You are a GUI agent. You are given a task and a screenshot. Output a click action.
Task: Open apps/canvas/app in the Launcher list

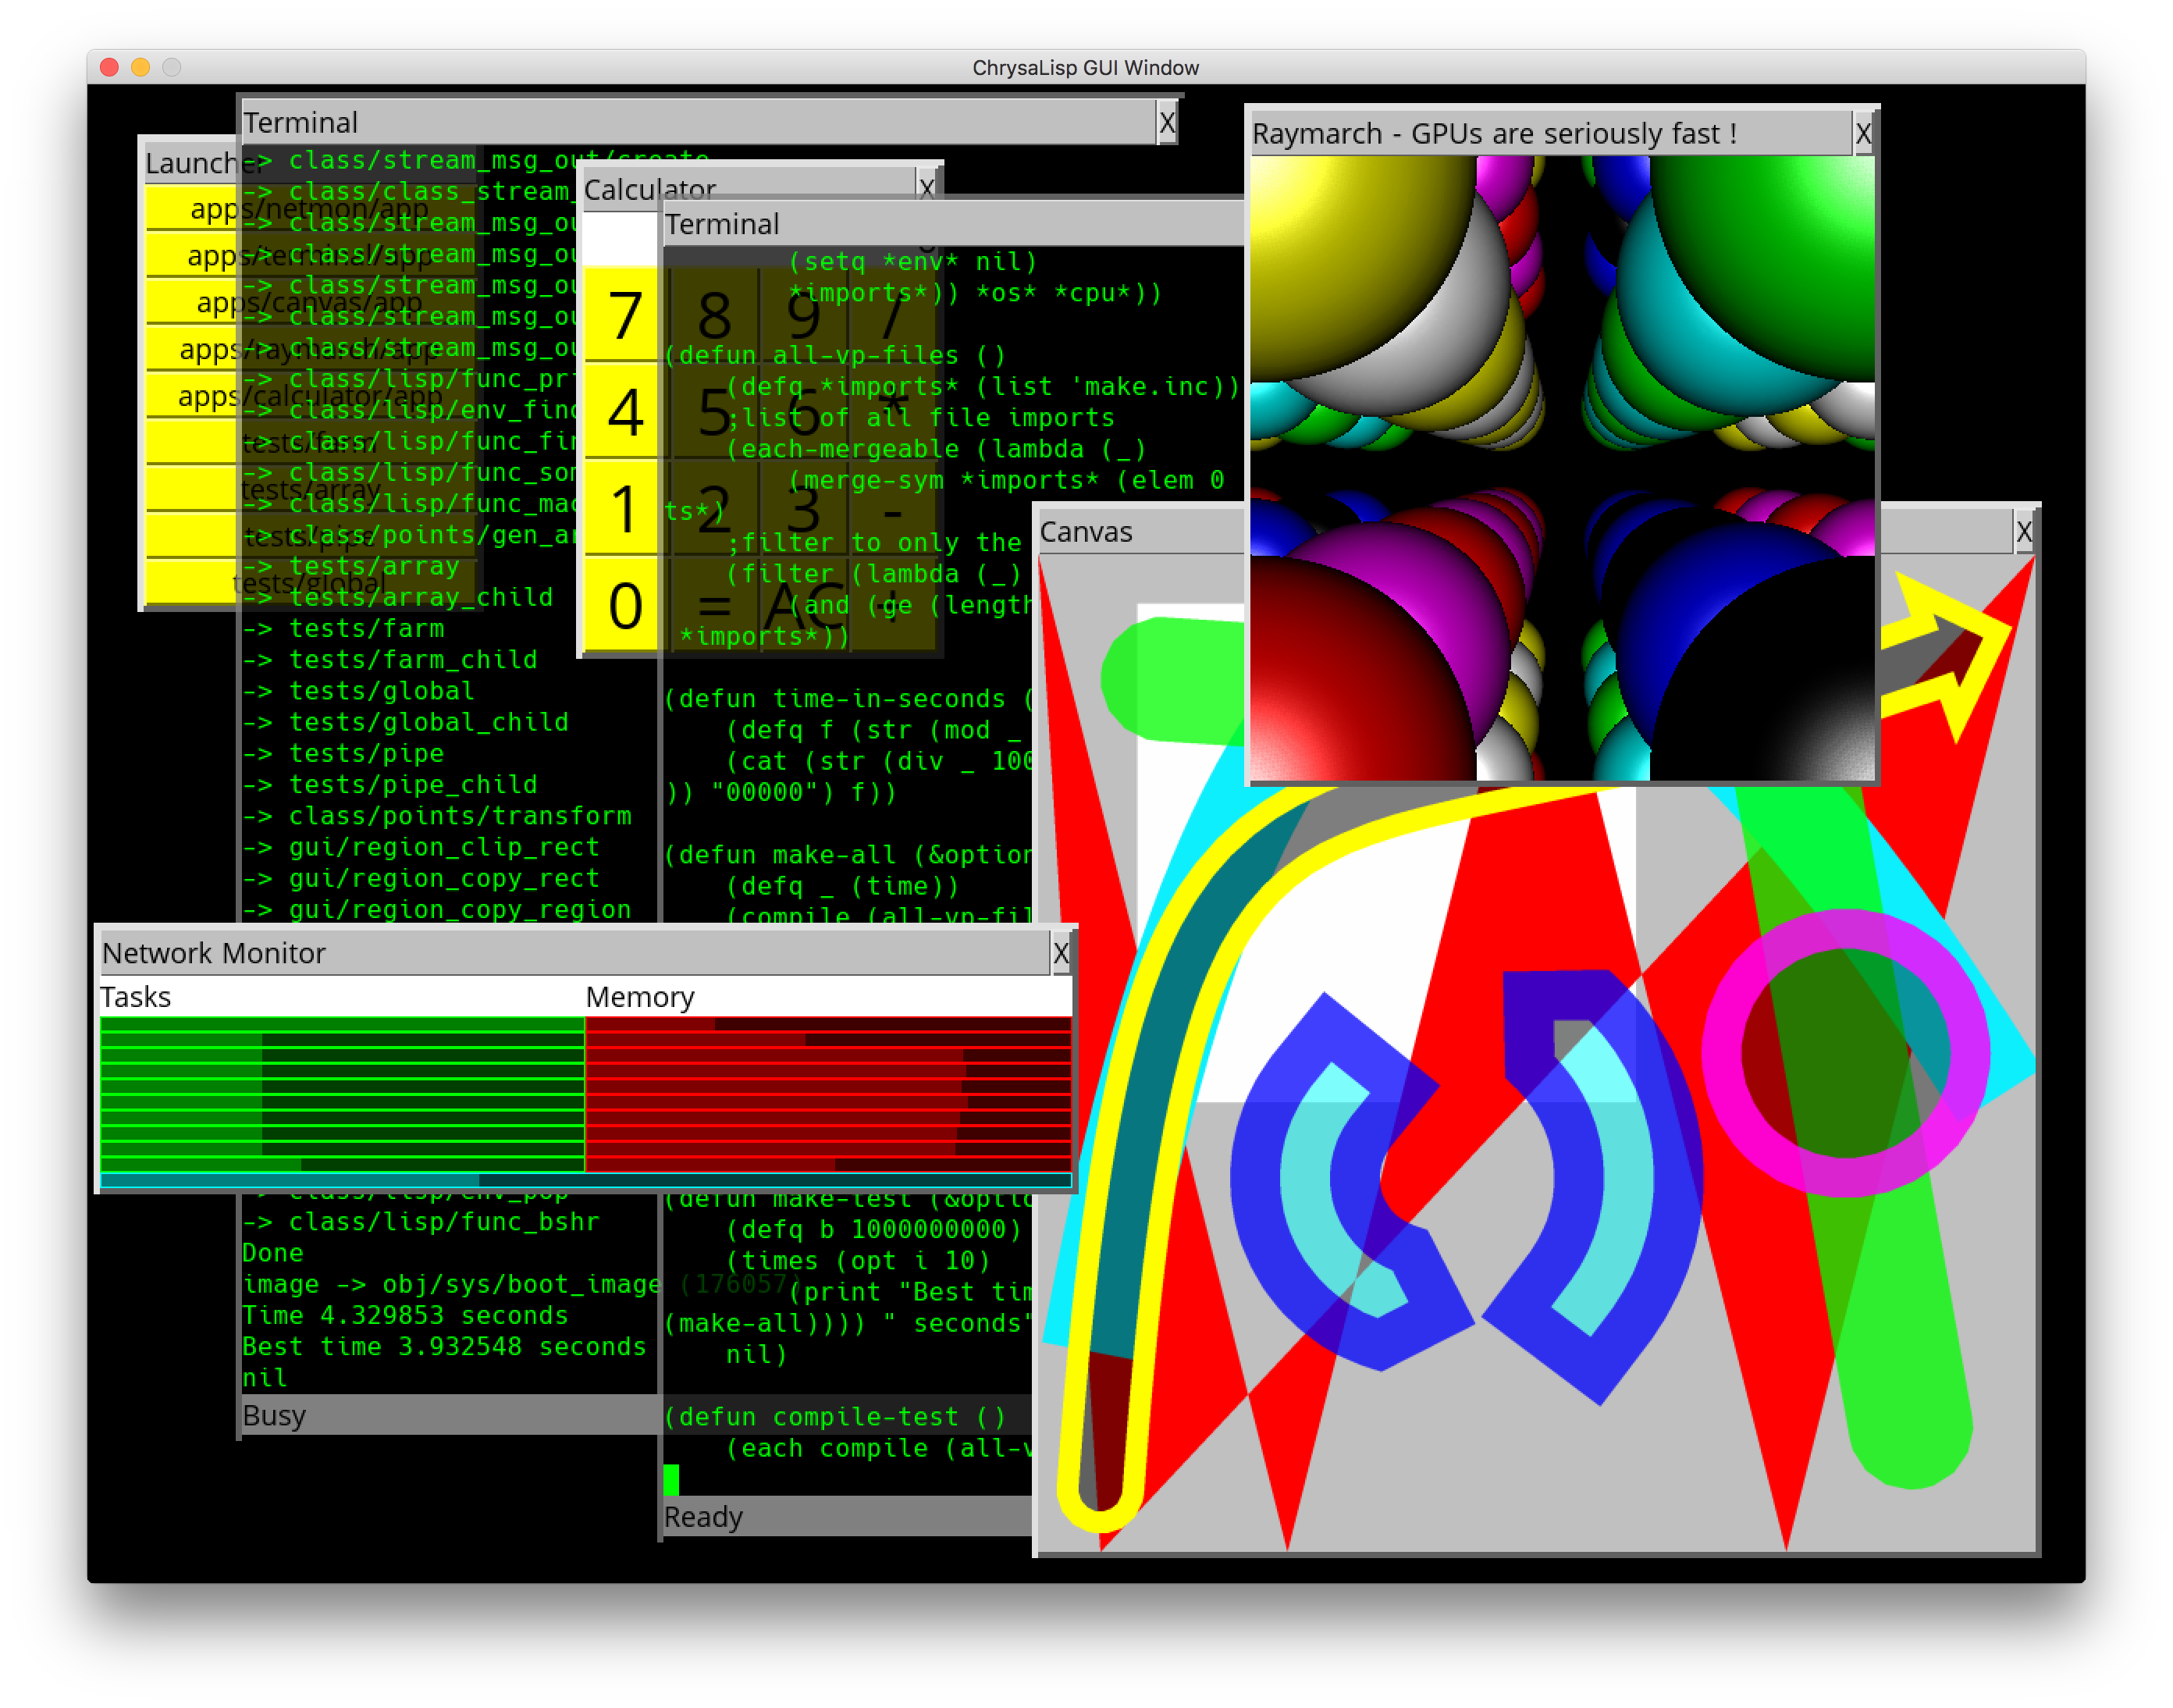point(192,303)
